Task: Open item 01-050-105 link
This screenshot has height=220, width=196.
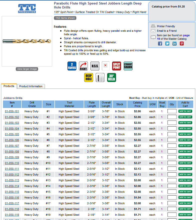Action: click(x=12, y=134)
